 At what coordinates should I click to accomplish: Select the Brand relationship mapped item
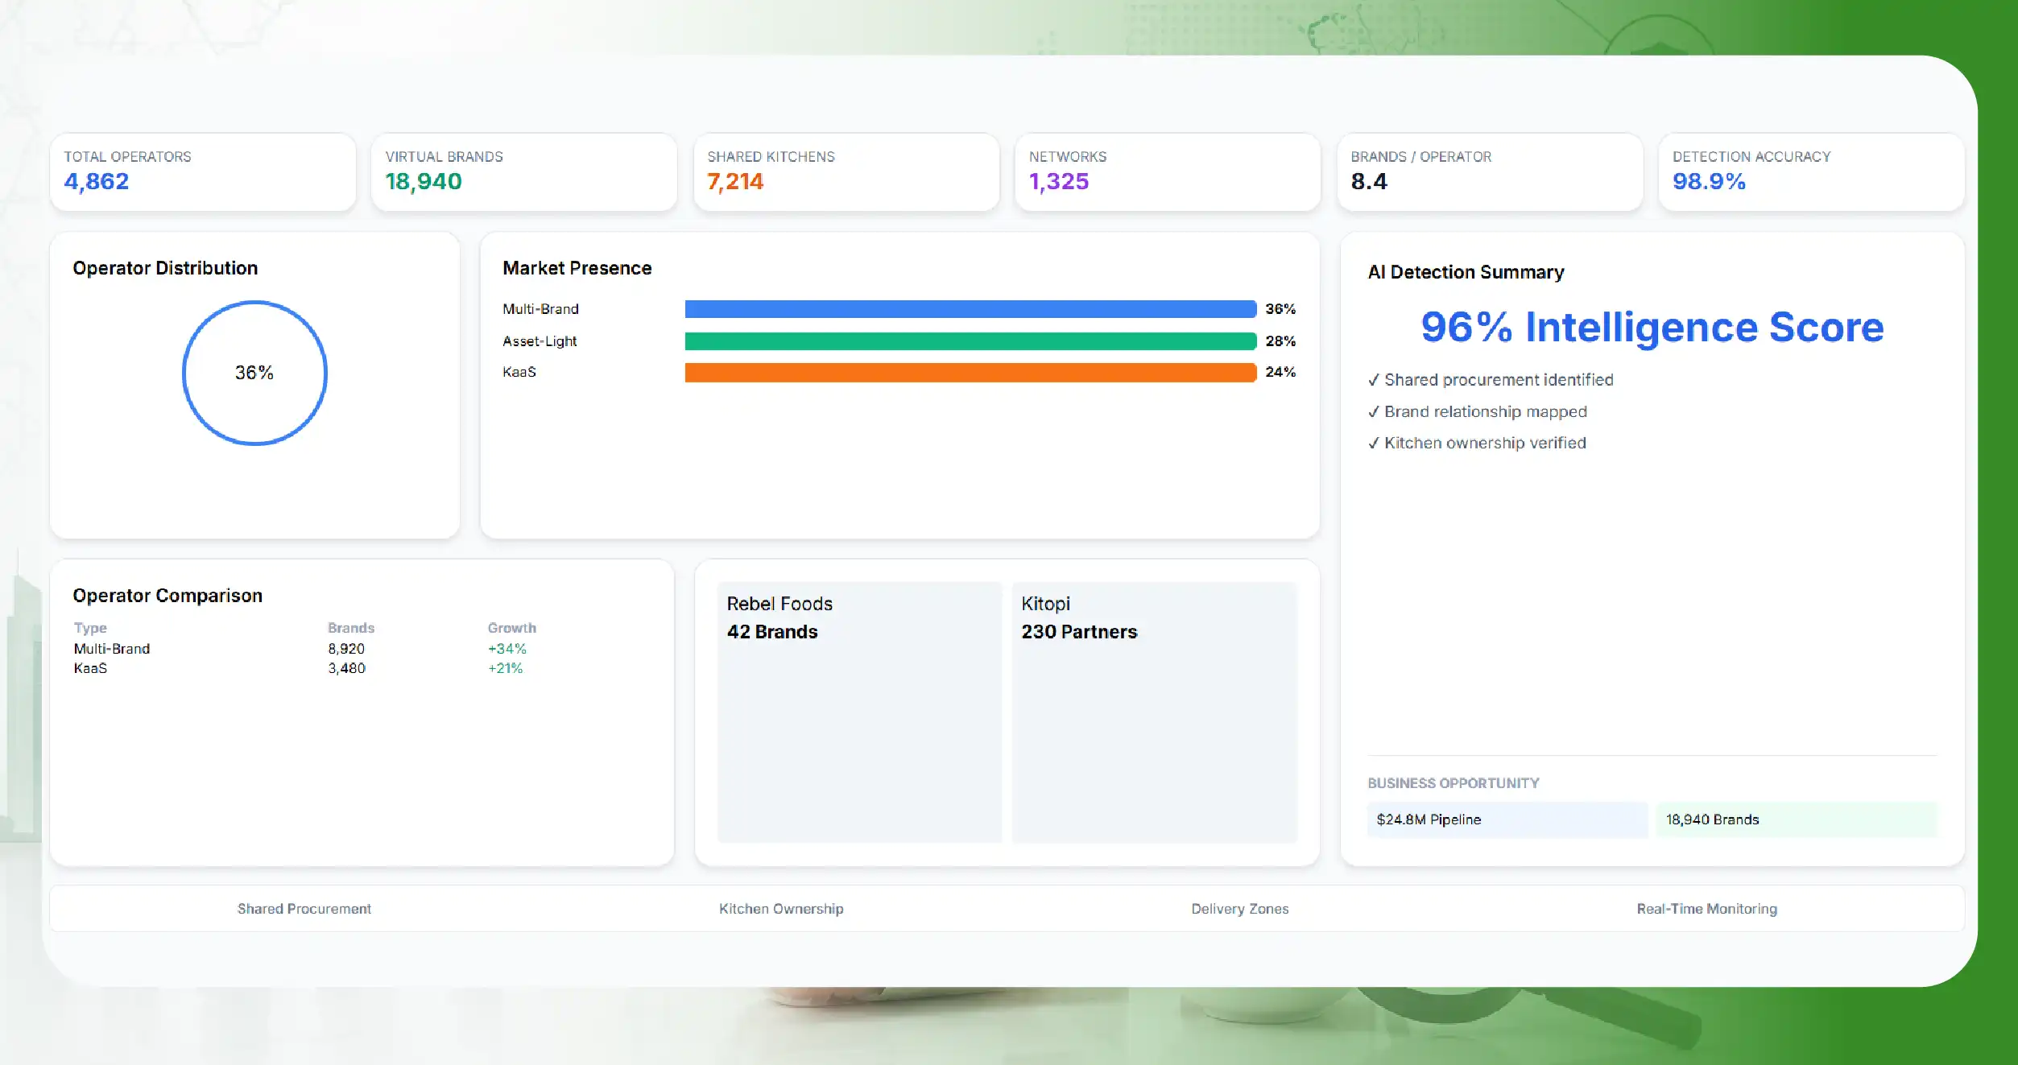click(x=1478, y=412)
